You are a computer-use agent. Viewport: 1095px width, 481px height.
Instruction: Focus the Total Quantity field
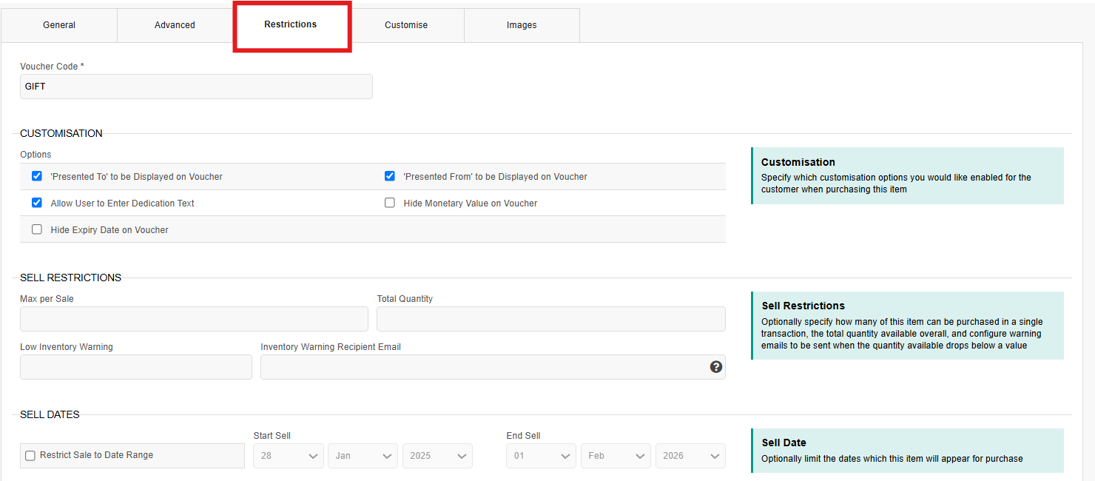pos(551,319)
